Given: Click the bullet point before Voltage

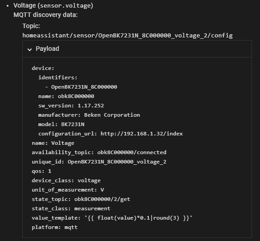Looking at the screenshot, I should coord(8,6).
